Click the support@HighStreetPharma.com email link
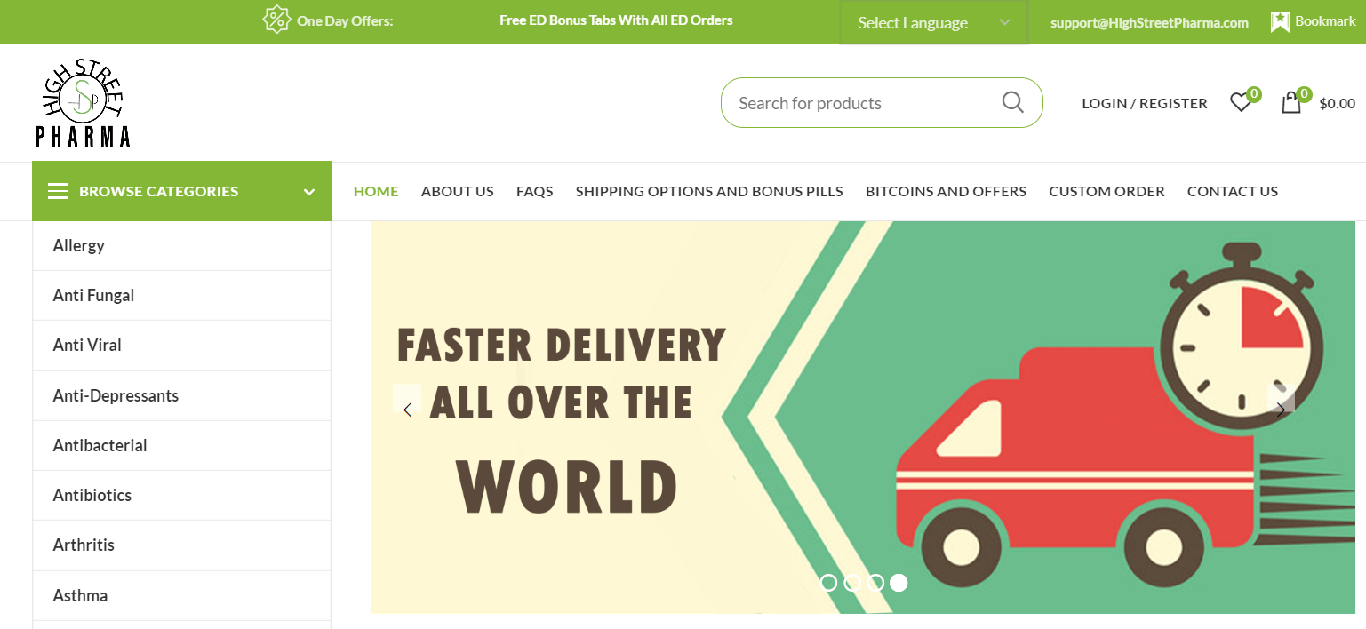 (1149, 23)
